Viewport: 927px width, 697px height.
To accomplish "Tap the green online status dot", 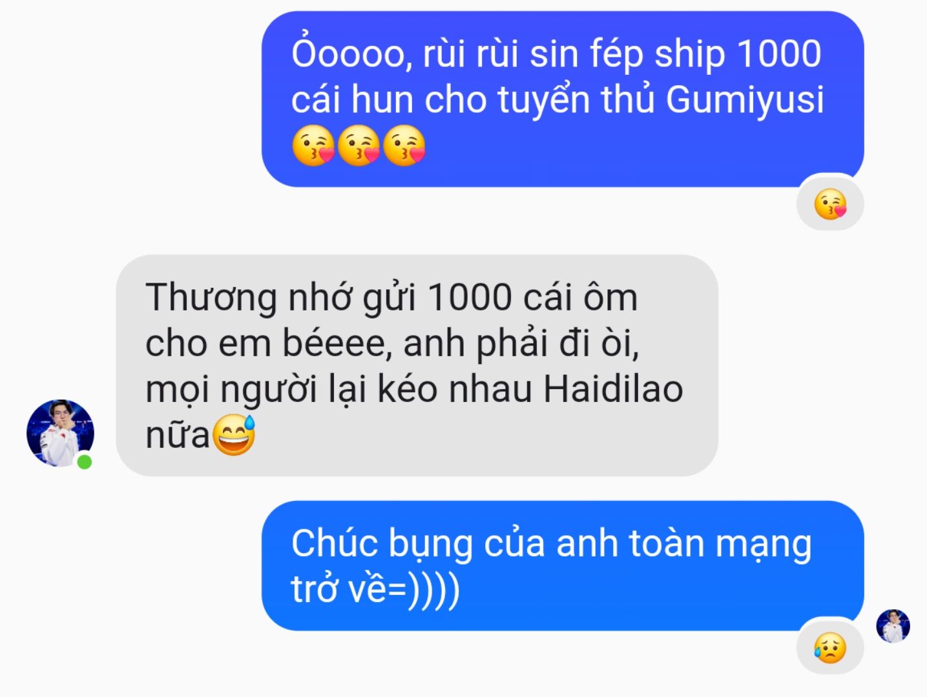I will click(x=85, y=462).
